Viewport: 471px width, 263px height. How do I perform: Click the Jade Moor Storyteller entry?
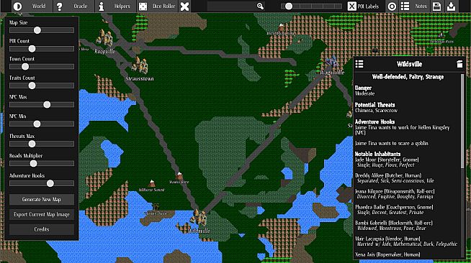point(387,162)
